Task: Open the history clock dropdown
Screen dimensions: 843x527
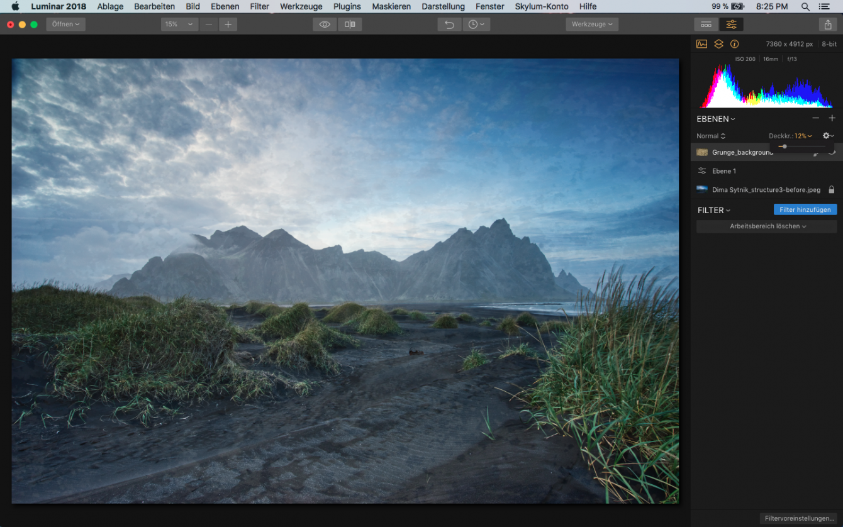Action: pyautogui.click(x=476, y=25)
